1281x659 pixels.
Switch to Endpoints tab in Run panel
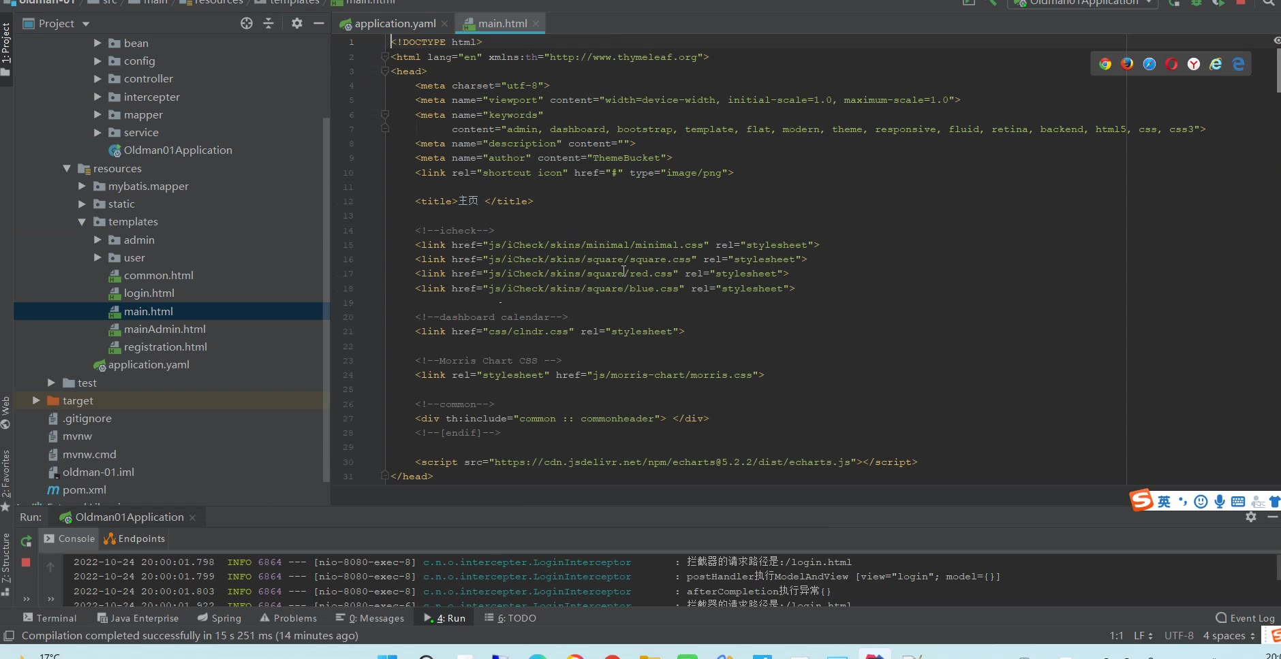tap(134, 539)
